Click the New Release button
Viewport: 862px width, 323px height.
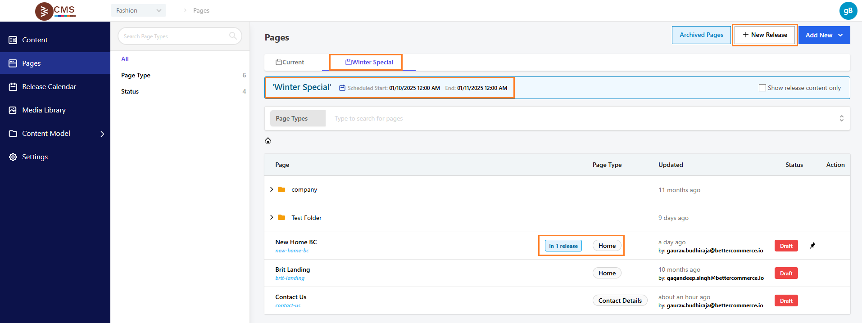765,35
